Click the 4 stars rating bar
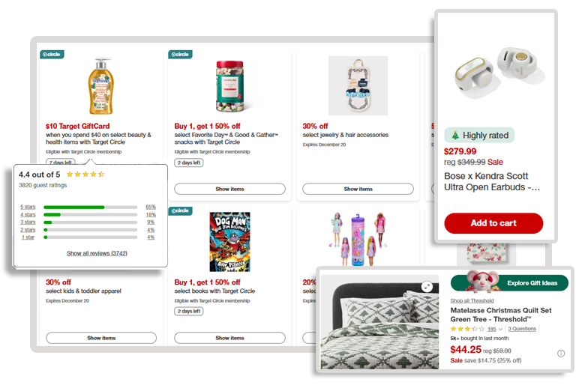The image size is (582, 388). (x=90, y=214)
